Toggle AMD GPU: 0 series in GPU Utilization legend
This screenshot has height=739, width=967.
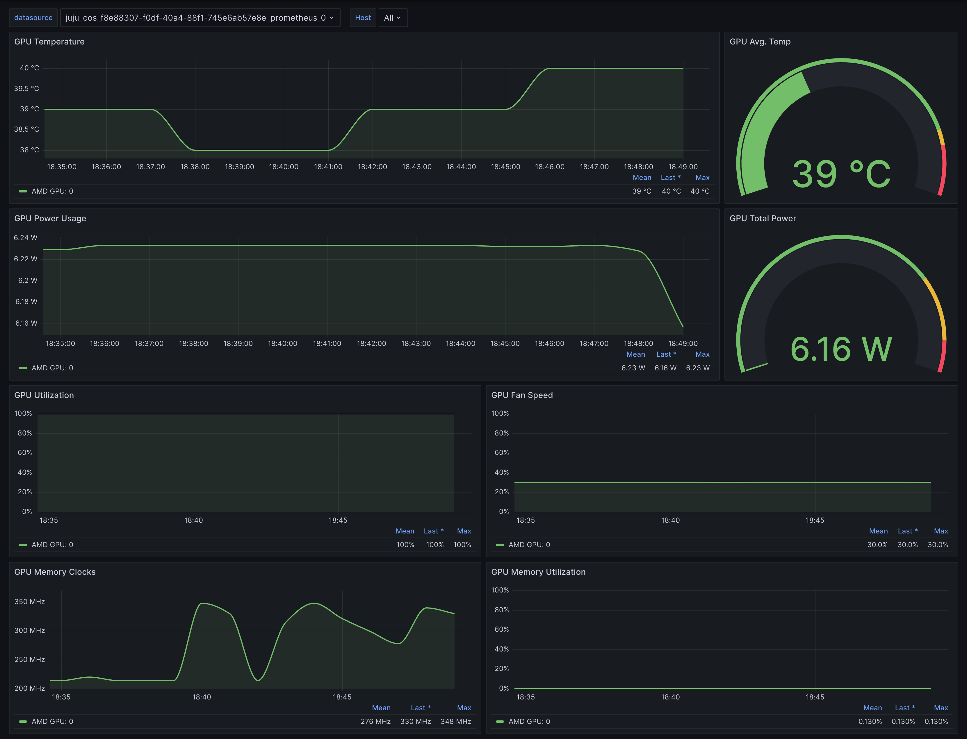tap(52, 545)
